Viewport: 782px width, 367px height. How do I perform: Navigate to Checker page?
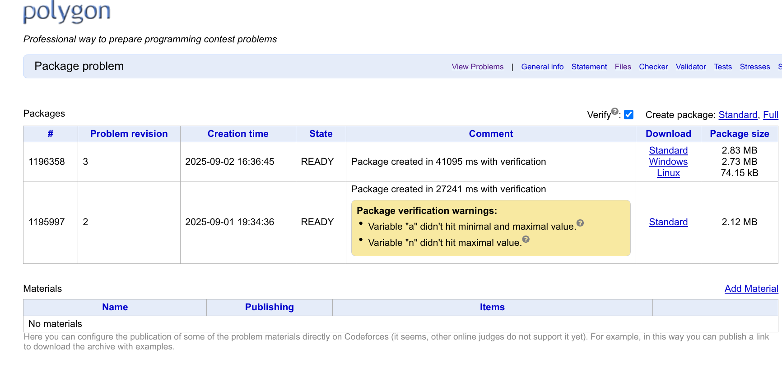(x=653, y=67)
